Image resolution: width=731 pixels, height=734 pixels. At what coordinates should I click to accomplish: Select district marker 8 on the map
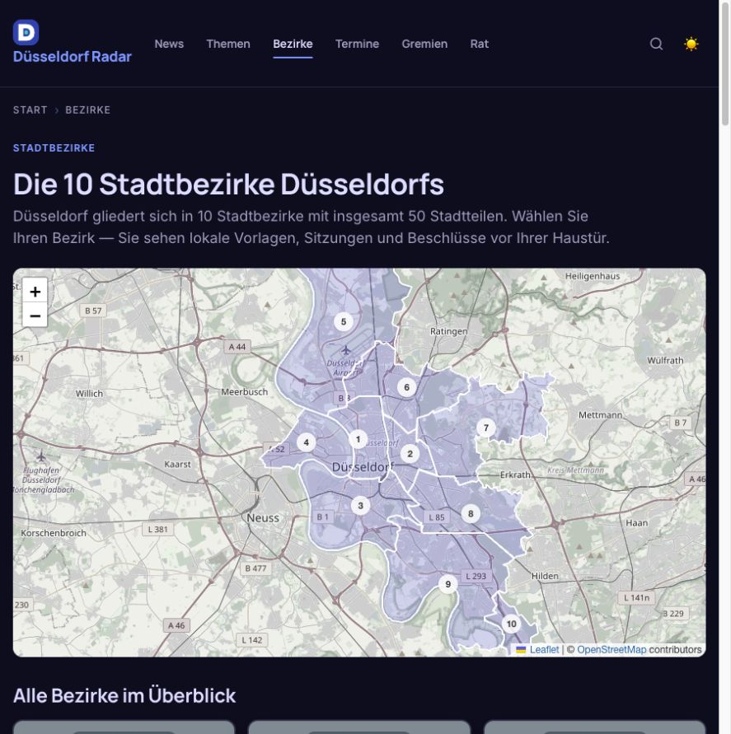click(471, 513)
